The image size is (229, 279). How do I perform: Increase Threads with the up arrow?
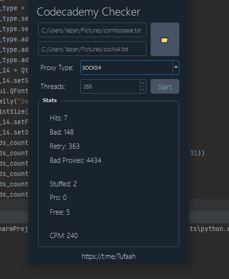click(143, 83)
